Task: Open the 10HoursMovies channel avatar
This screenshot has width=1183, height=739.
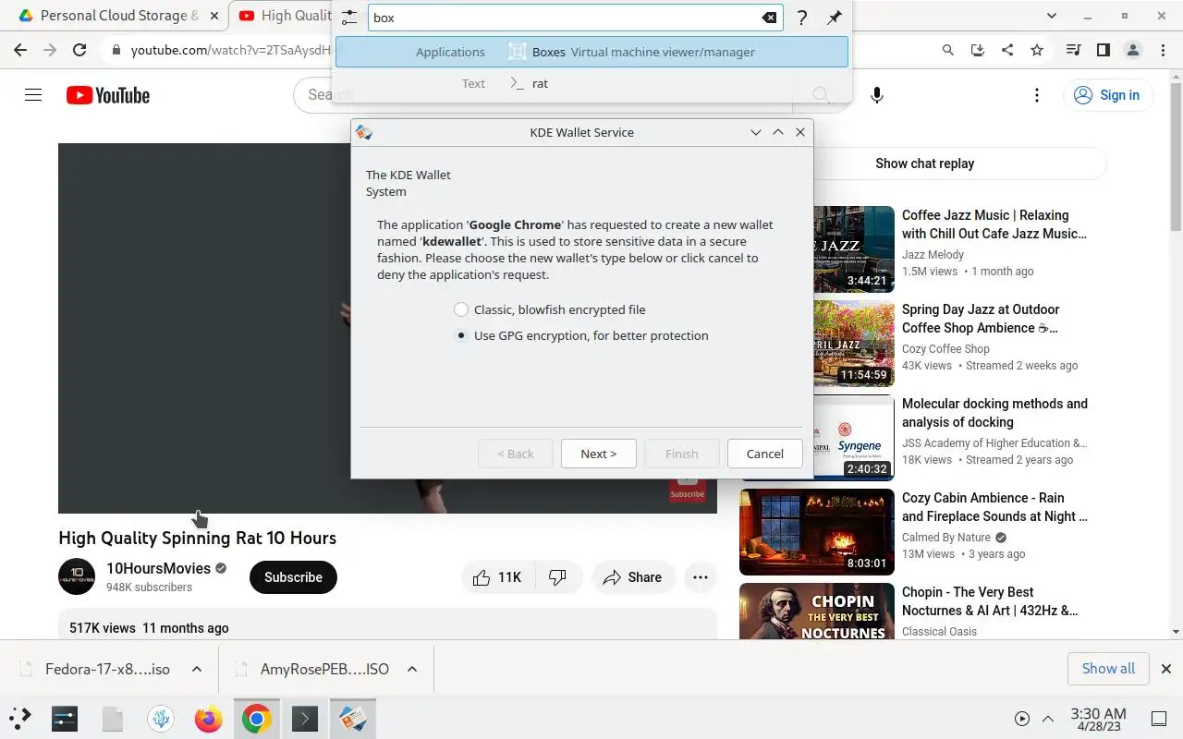Action: 77,576
